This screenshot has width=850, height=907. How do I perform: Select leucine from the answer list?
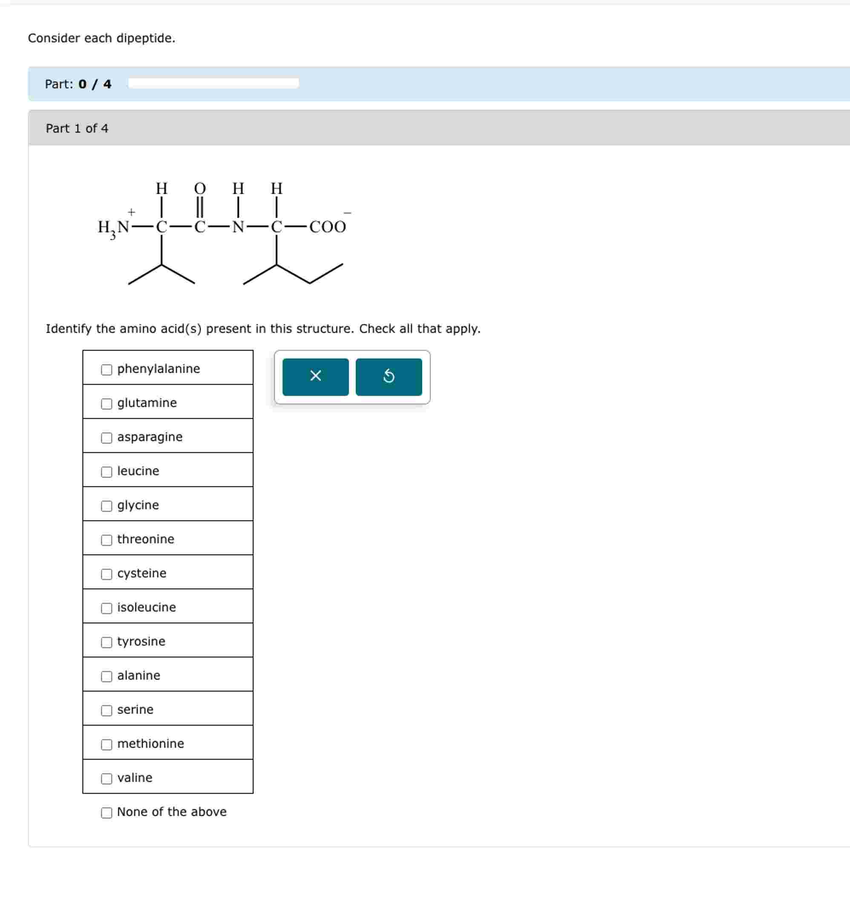tap(106, 472)
